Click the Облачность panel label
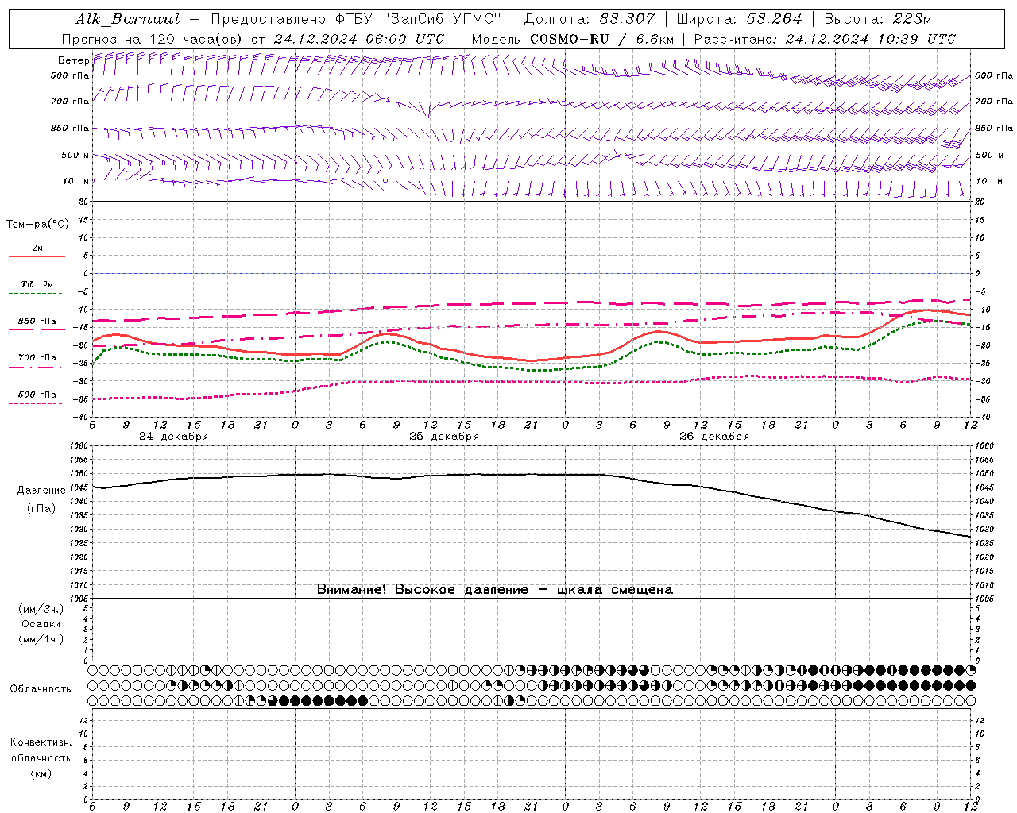The height and width of the screenshot is (813, 1017). pos(41,689)
